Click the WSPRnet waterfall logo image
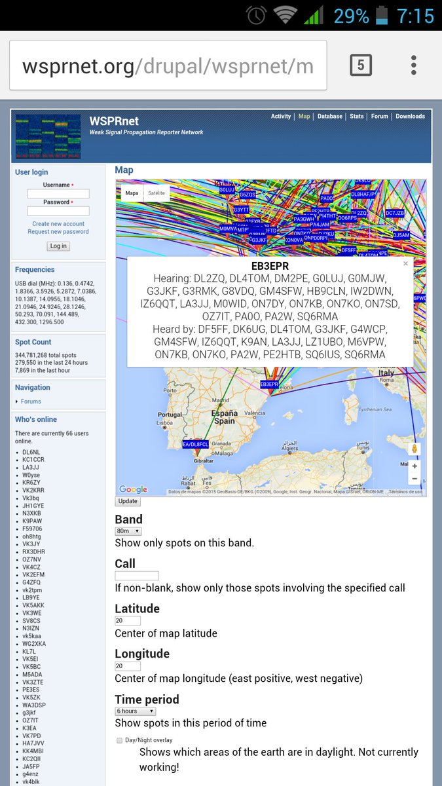 48,136
